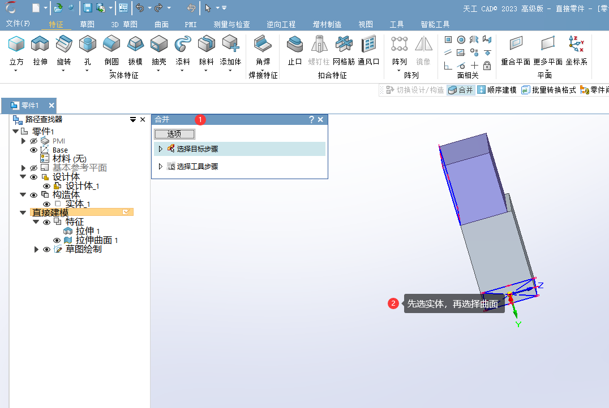Click the 角焊 (Fillet weld) icon
Viewport: 609px width, 408px height.
263,44
